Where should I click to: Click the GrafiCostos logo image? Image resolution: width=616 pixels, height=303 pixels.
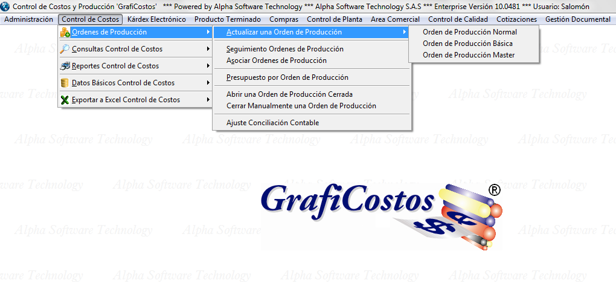pos(382,217)
